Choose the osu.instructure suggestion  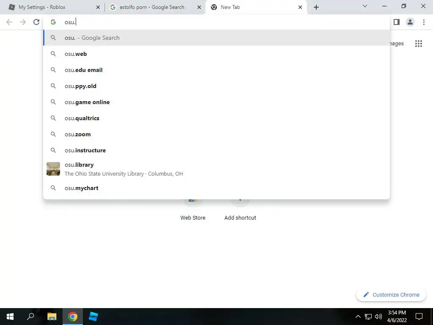(x=216, y=150)
